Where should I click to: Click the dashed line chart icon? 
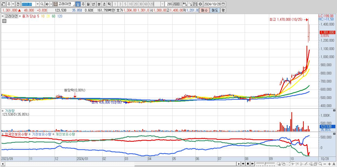click(x=288, y=164)
